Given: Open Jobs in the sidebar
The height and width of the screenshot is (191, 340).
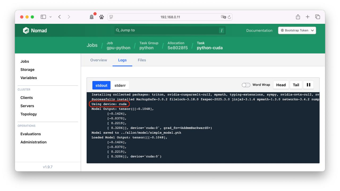Looking at the screenshot, I should [25, 61].
